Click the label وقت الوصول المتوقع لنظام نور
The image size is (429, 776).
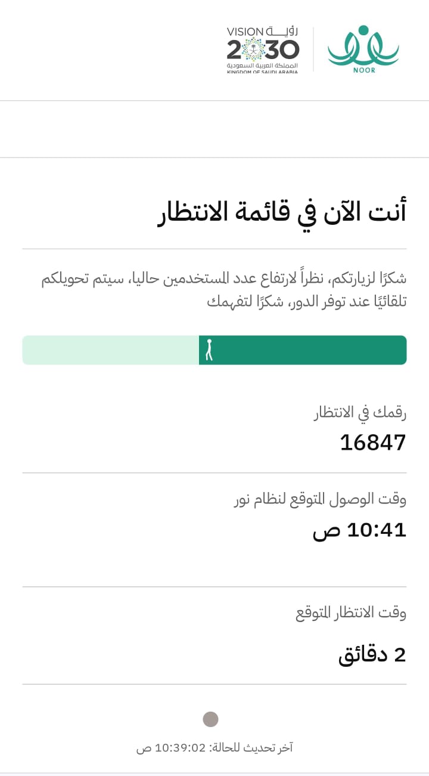tap(321, 499)
